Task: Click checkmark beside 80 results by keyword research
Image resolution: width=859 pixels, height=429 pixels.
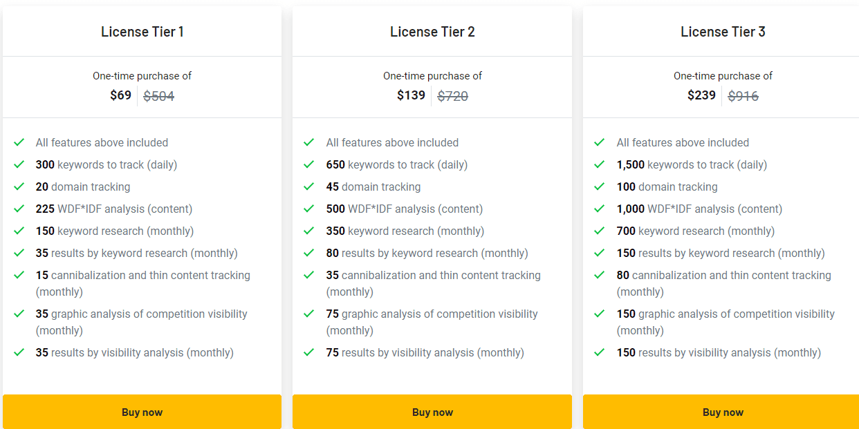Action: (309, 253)
